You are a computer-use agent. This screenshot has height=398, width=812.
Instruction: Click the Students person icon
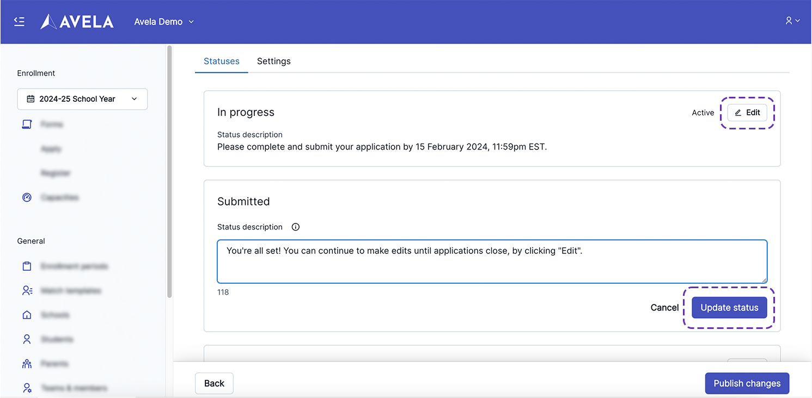(27, 339)
